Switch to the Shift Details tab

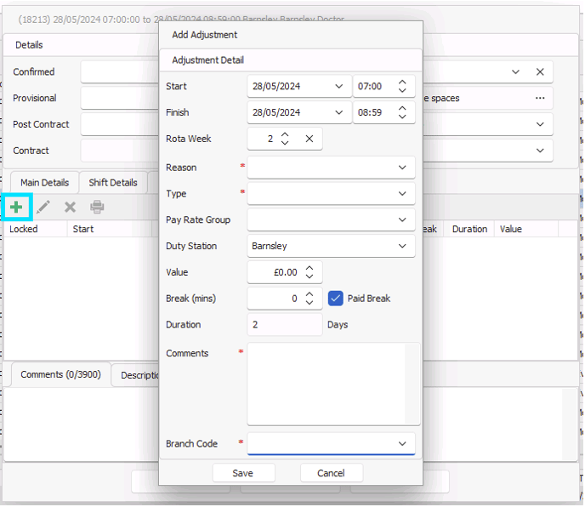click(x=113, y=183)
